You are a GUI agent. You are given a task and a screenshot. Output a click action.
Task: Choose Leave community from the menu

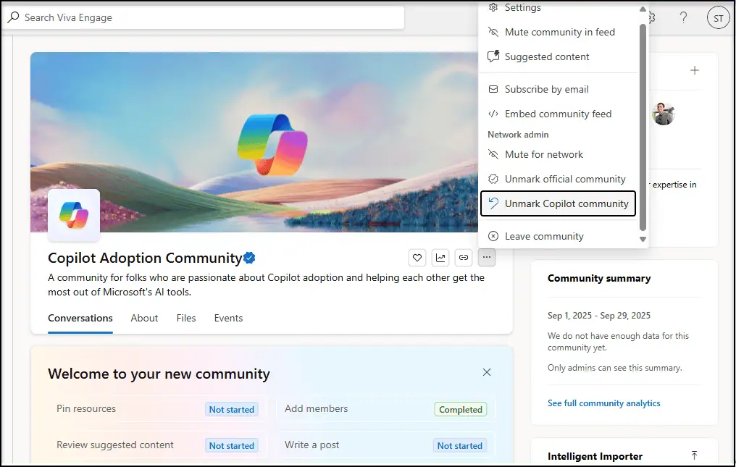[543, 236]
